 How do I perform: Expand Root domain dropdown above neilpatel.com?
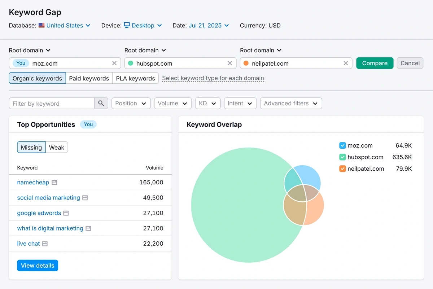pos(261,51)
